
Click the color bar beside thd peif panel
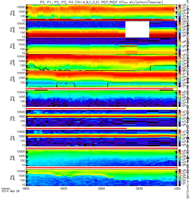coord(180,158)
